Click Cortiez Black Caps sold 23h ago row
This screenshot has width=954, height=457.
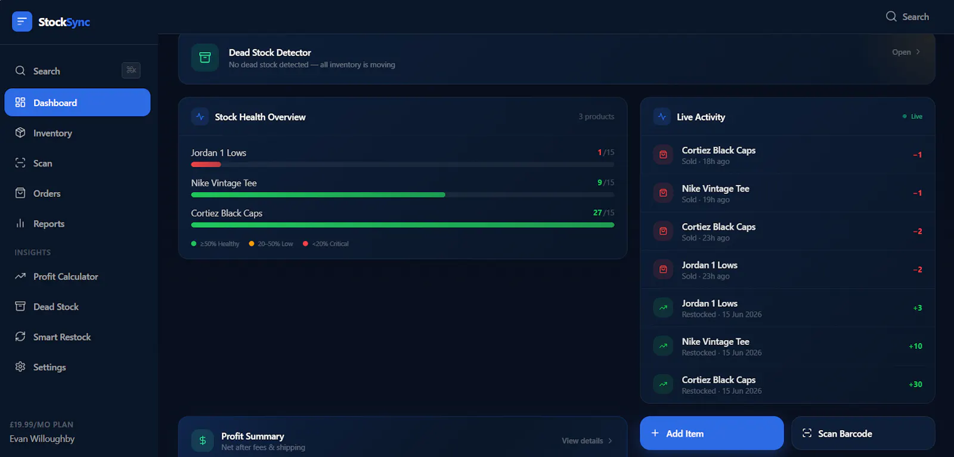tap(788, 231)
